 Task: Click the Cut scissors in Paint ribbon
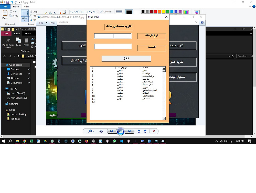click(11, 12)
